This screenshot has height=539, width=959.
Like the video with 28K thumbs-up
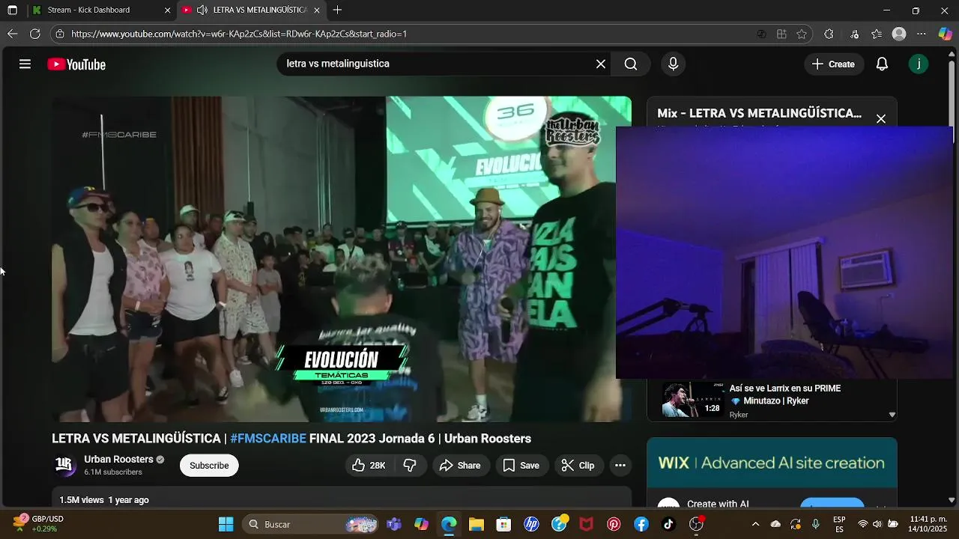tap(368, 466)
